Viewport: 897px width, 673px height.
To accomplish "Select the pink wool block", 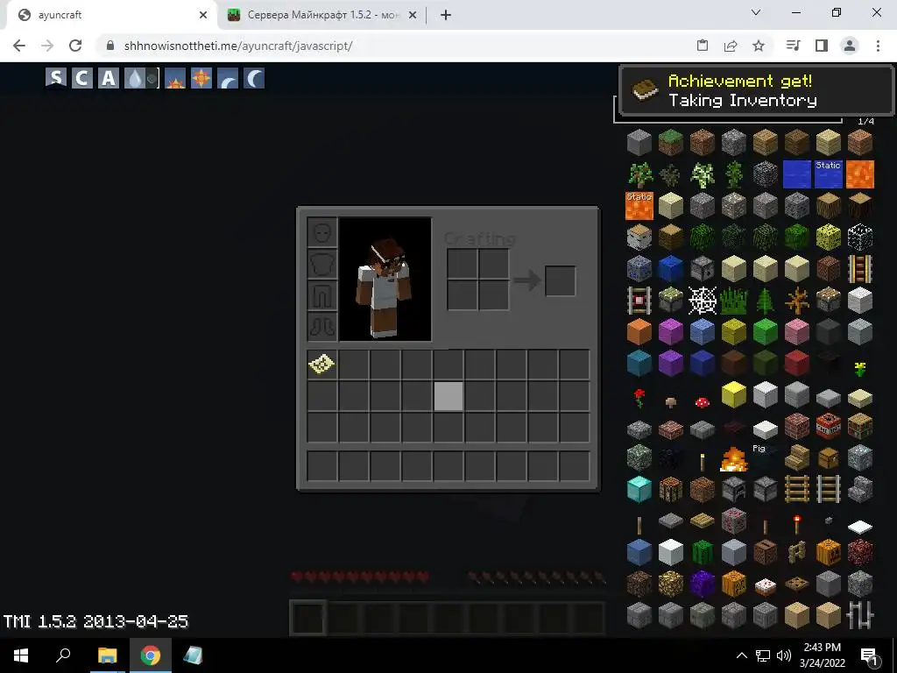I will point(796,331).
